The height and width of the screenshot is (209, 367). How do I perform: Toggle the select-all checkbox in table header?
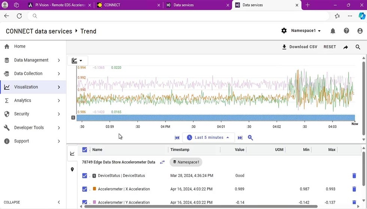point(85,150)
